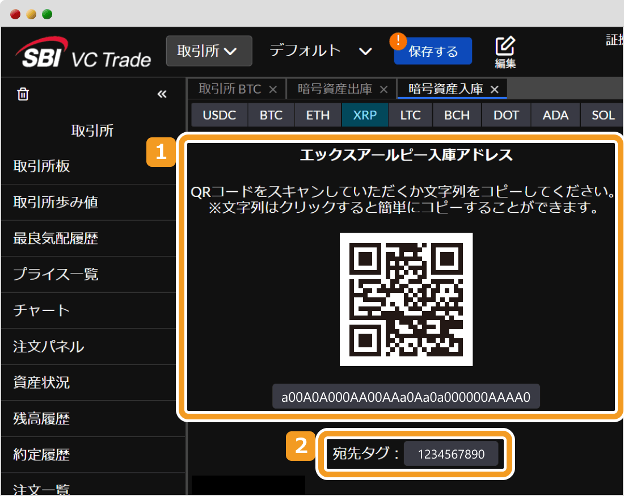
Task: Close the 暗号資産出庫 tab
Action: tap(383, 90)
